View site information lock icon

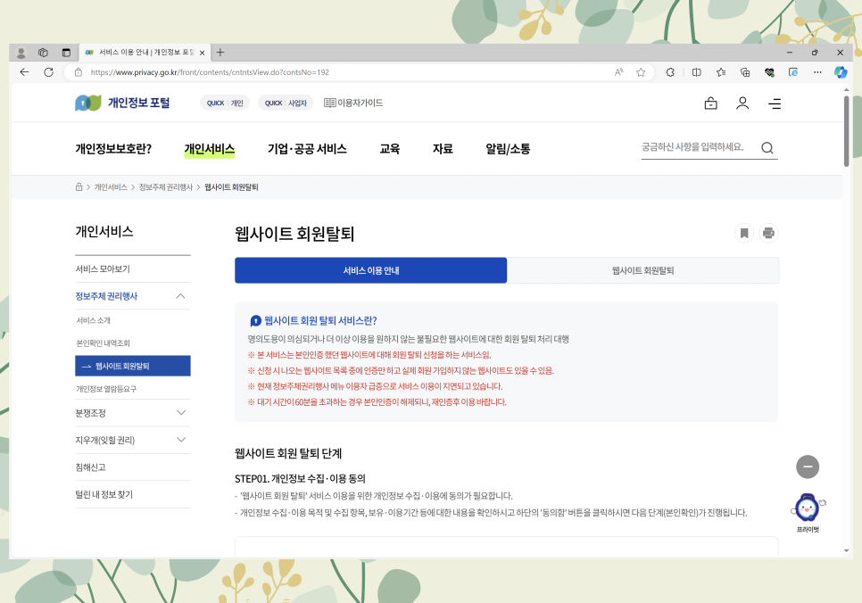78,72
